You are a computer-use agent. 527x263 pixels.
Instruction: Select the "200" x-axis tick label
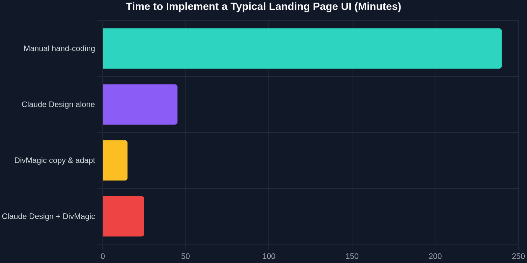click(435, 256)
